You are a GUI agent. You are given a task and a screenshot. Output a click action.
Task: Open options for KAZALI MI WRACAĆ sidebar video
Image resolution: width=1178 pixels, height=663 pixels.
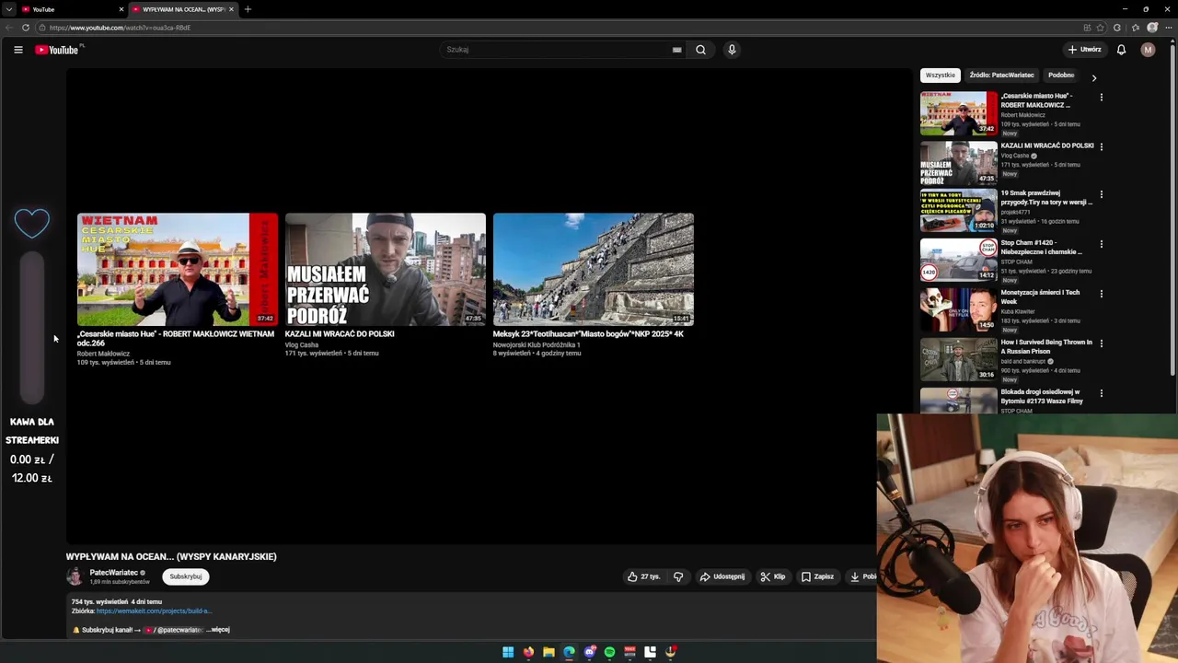point(1101,146)
